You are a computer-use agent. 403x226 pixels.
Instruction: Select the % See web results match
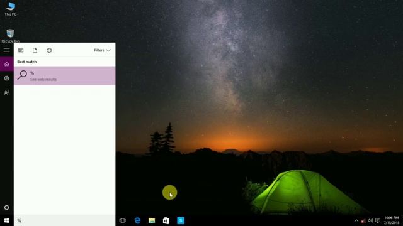(x=64, y=76)
